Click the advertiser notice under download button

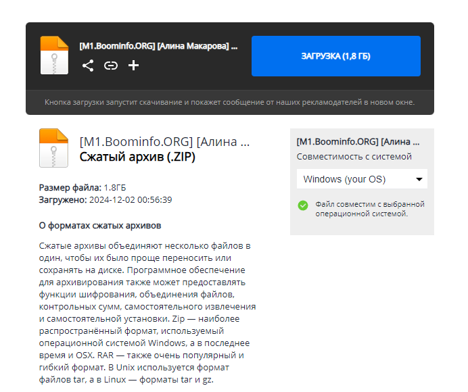pos(230,102)
